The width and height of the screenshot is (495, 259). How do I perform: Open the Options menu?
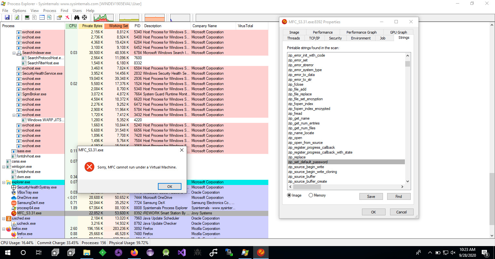(x=19, y=11)
